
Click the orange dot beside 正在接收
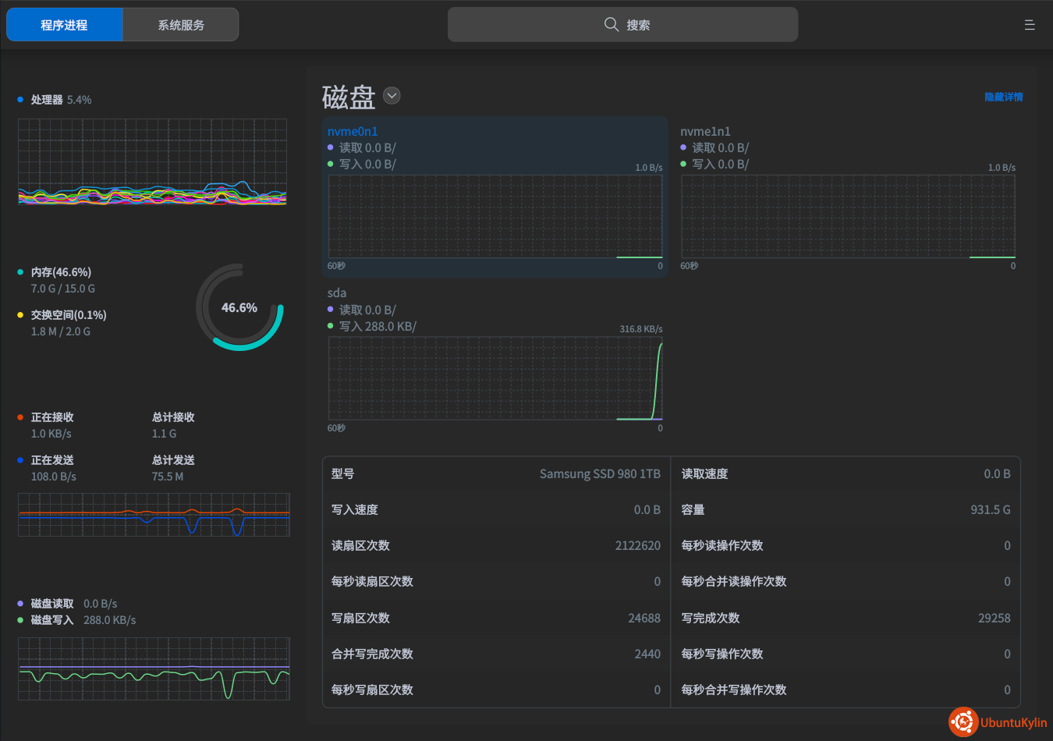click(x=20, y=417)
